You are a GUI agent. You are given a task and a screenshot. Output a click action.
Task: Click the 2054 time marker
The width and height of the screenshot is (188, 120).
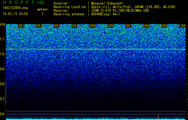coord(74,26)
